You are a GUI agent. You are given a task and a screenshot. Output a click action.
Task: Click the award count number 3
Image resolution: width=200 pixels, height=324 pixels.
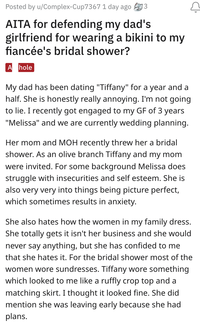click(145, 7)
